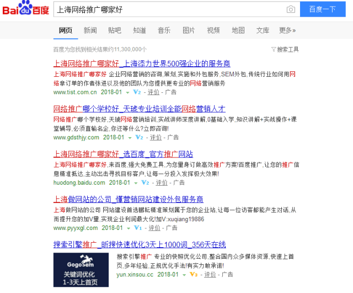Open the 搜索工具 filter tools
Viewport: 353px width, 293px height.
click(285, 49)
